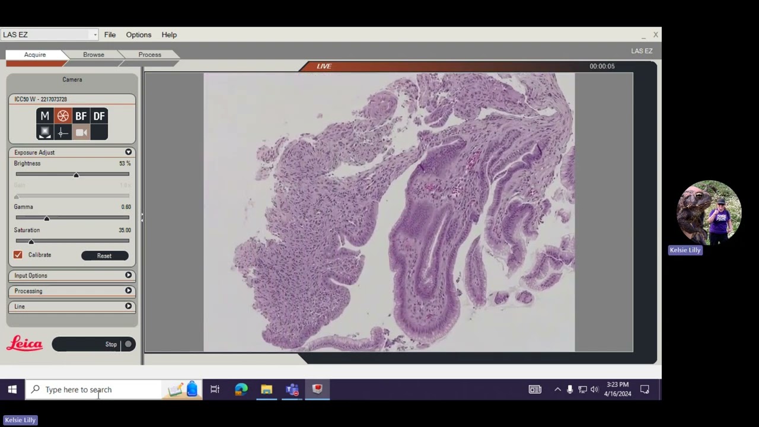The height and width of the screenshot is (427, 759).
Task: Open the LAS EZ dropdown at top left
Action: (x=49, y=35)
